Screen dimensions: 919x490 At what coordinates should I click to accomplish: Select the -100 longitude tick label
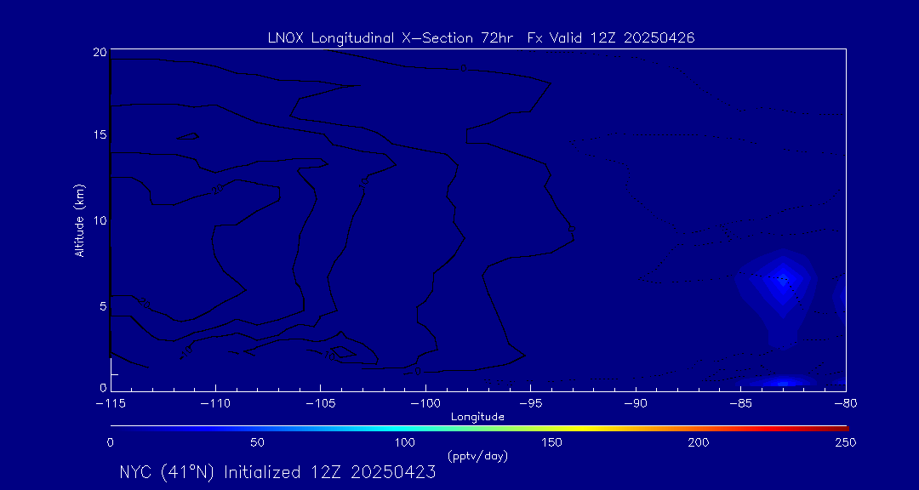[425, 402]
